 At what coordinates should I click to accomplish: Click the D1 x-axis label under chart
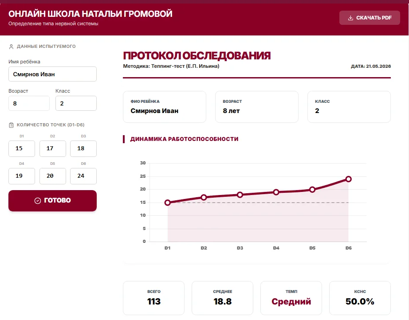point(168,248)
